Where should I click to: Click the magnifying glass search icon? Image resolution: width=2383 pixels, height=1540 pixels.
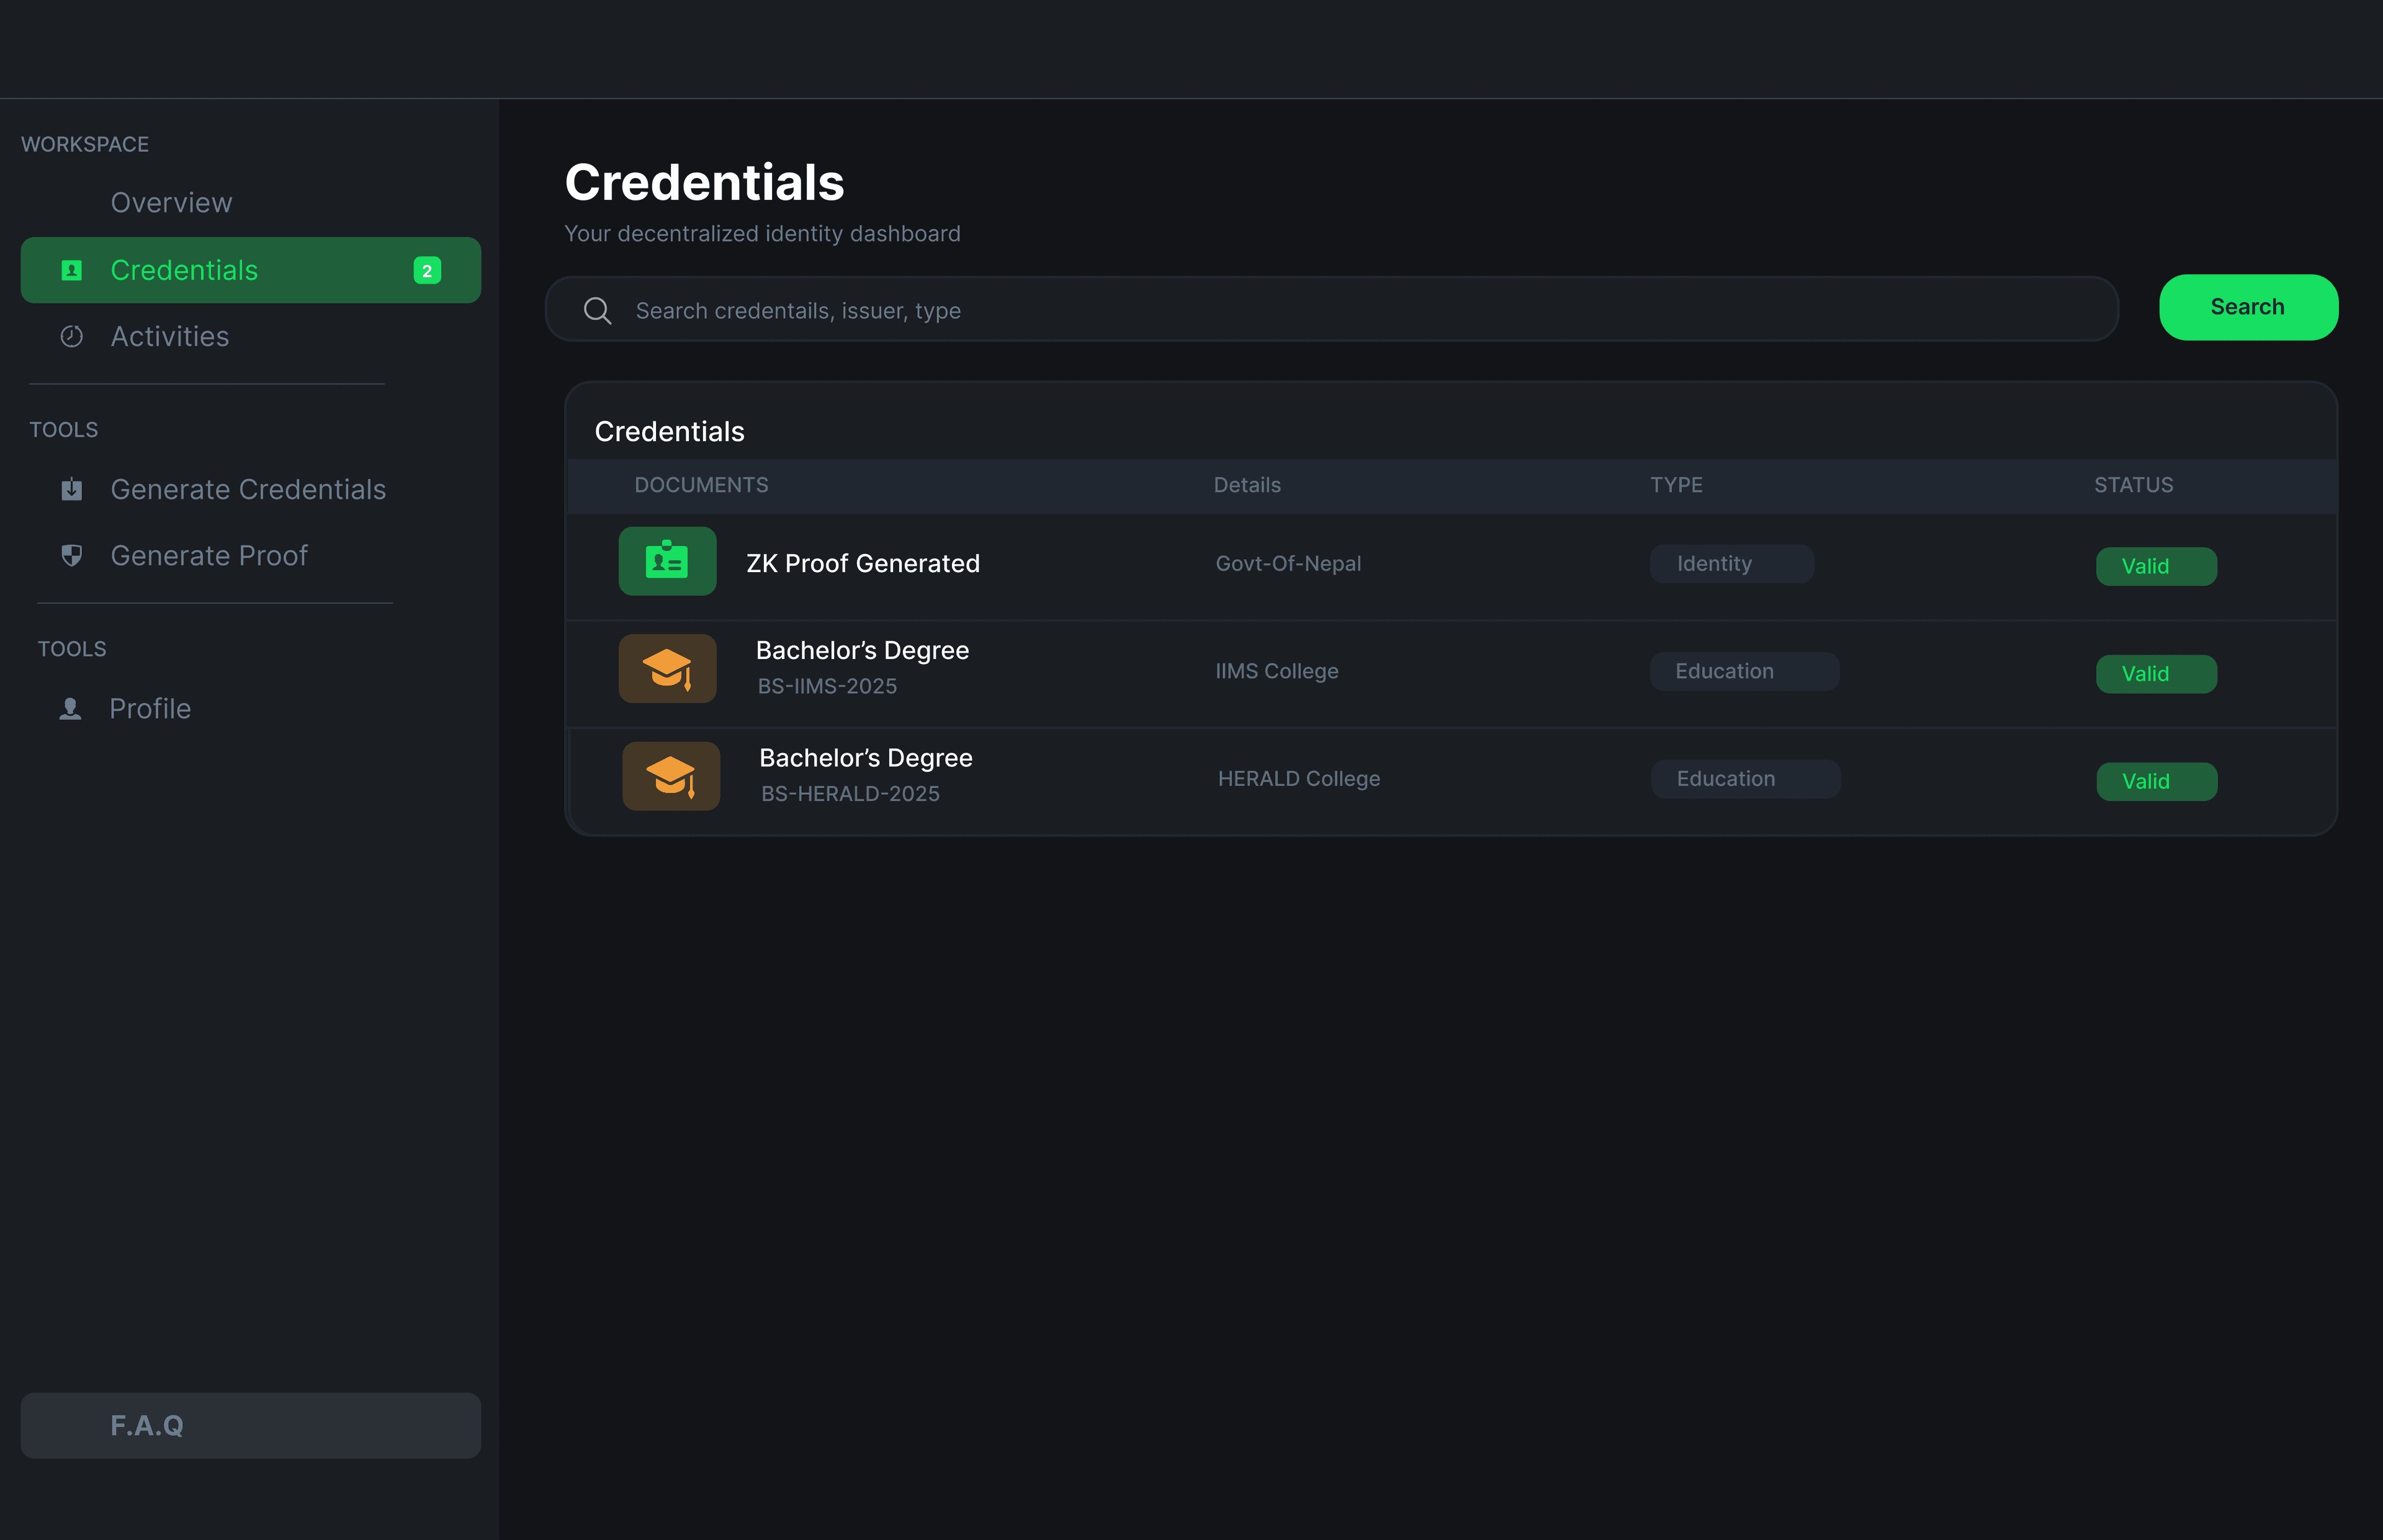click(x=597, y=310)
